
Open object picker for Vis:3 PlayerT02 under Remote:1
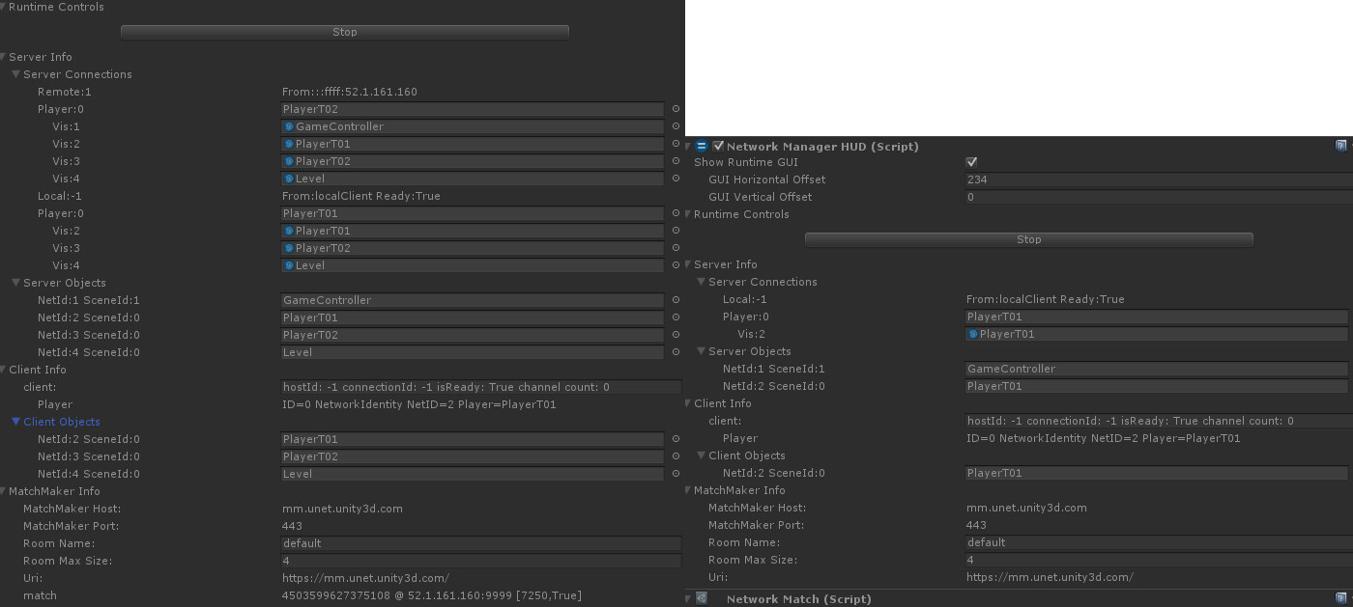point(676,161)
